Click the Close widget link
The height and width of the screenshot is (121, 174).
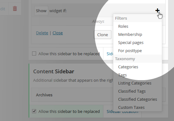(x=58, y=33)
